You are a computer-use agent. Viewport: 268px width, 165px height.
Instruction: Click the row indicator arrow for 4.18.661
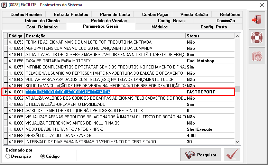coord(5,92)
